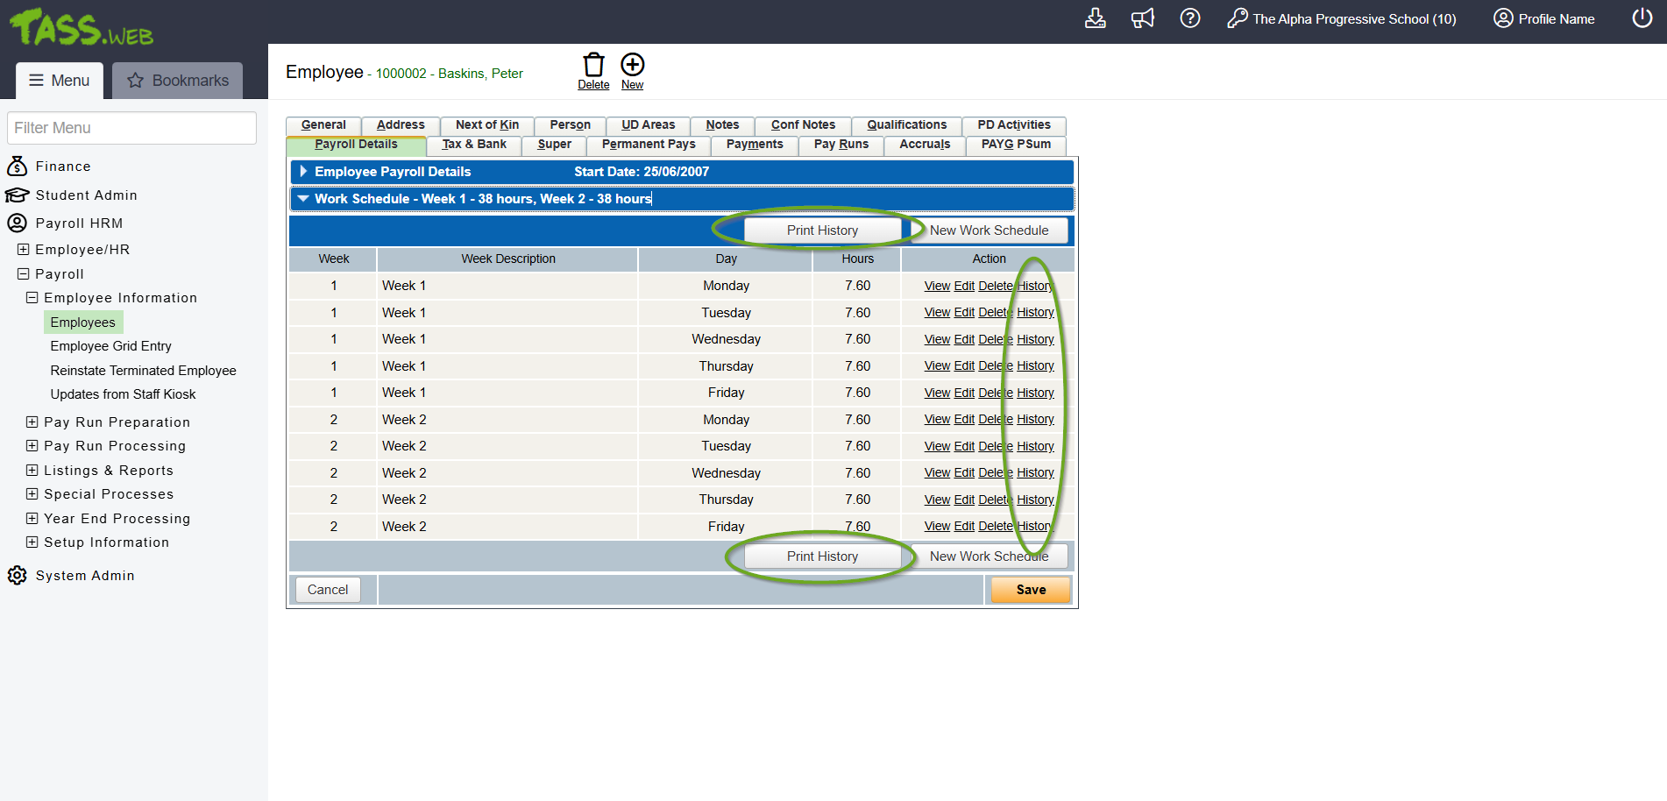
Task: Type in the Filter Menu field
Action: (131, 128)
